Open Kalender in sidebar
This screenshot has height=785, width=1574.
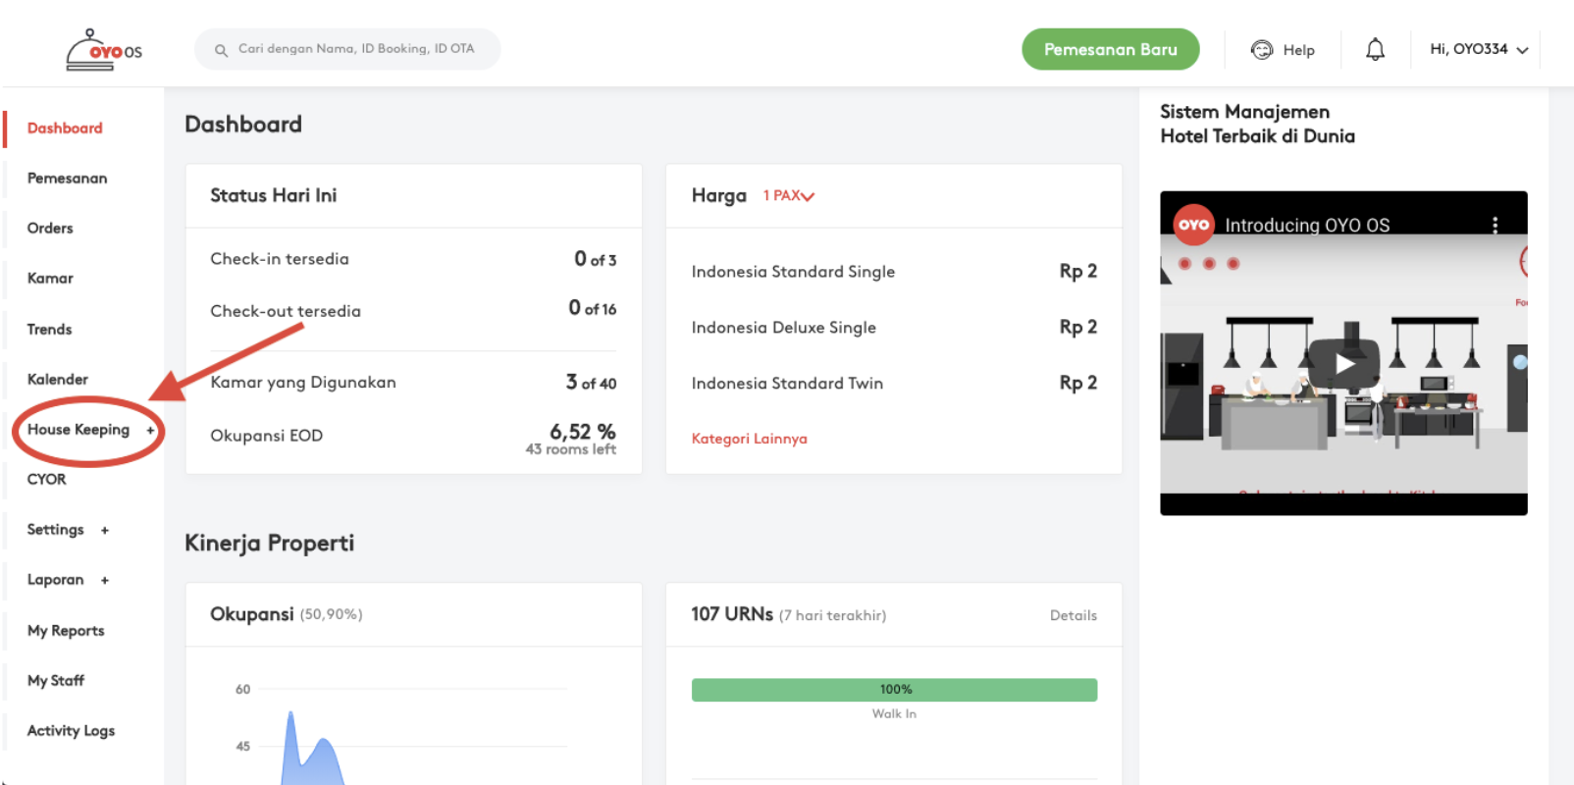point(57,379)
